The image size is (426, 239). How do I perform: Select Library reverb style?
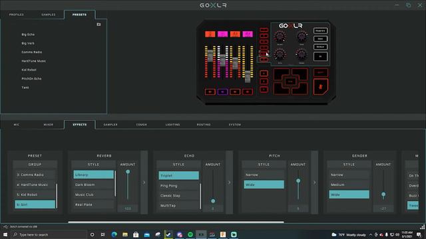pyautogui.click(x=93, y=175)
